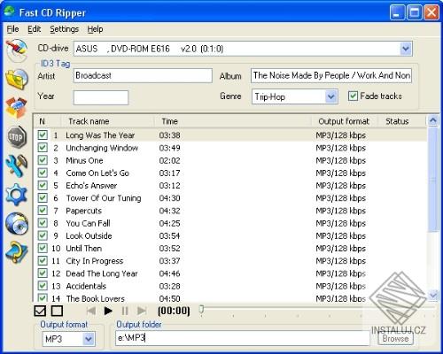
Task: Click the track list scroll up arrow
Action: (433, 120)
